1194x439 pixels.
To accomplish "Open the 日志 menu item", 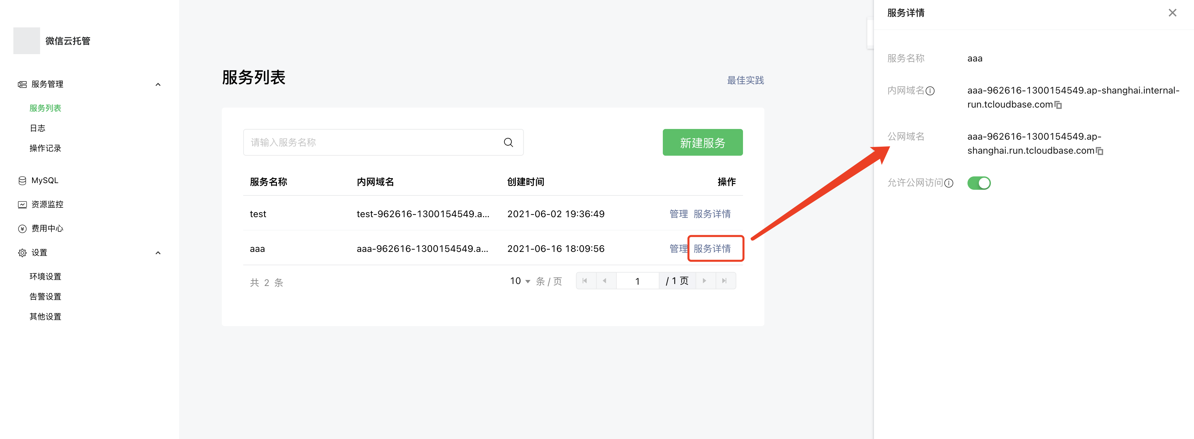I will 37,128.
